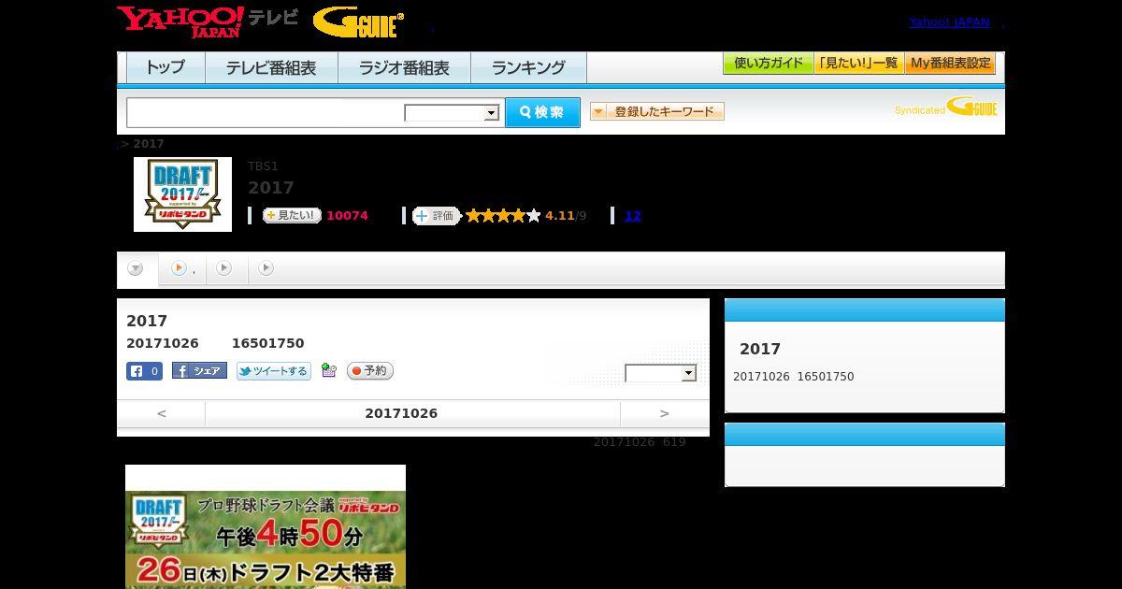Expand dropdown beside 予約 row
Image resolution: width=1122 pixels, height=589 pixels.
(661, 373)
